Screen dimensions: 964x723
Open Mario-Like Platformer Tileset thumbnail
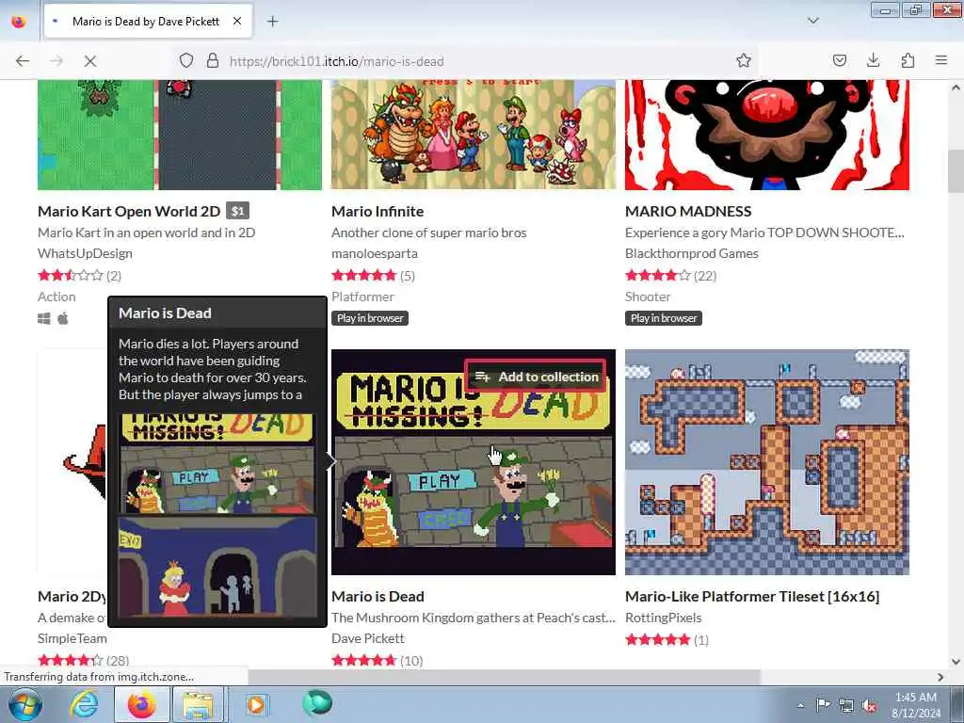[766, 461]
